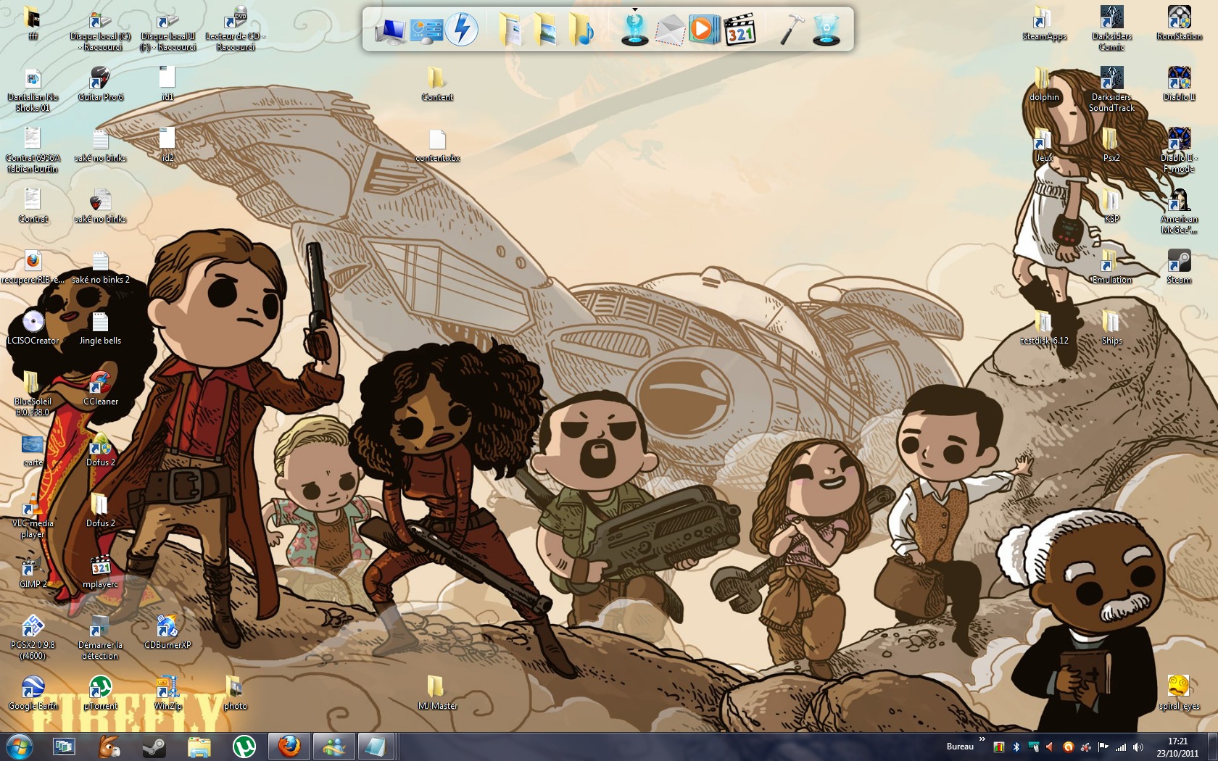
Task: Launch the PCSX2 0.9.8 emulator shortcut
Action: pos(33,637)
